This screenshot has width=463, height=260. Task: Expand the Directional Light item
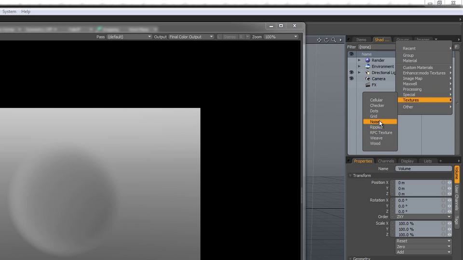click(x=359, y=73)
